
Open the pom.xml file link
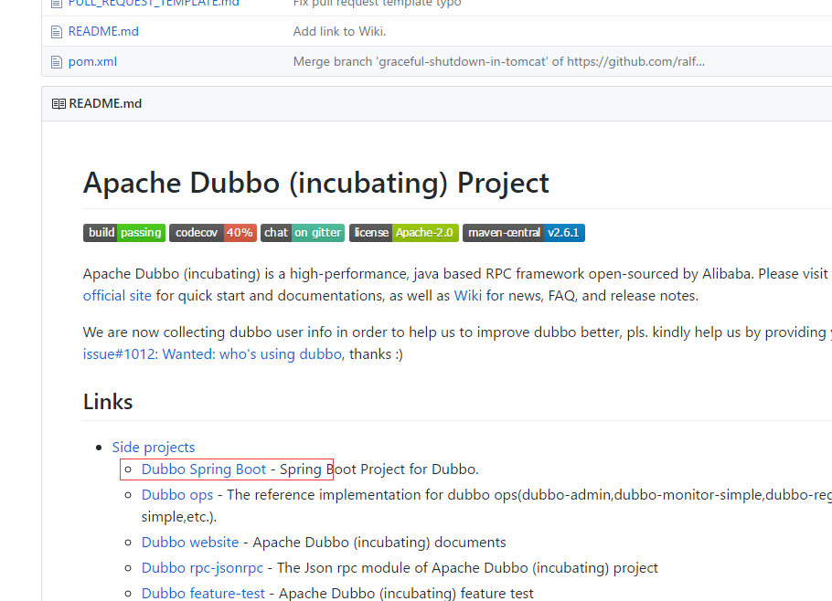pyautogui.click(x=92, y=61)
